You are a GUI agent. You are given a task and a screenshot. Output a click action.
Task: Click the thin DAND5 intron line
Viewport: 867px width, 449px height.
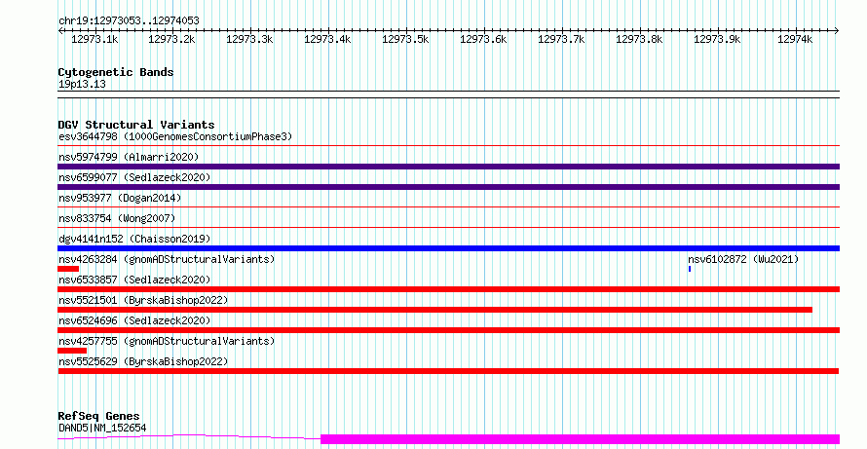click(189, 437)
